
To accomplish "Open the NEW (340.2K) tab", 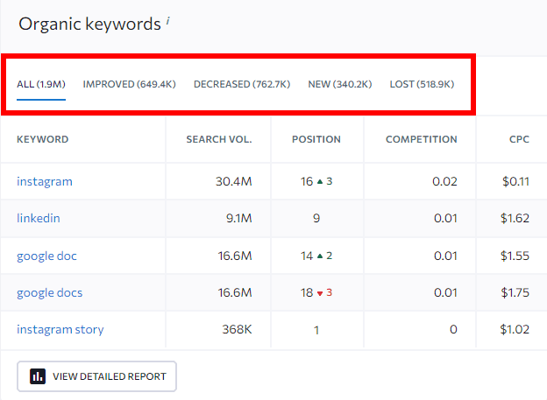I will tap(340, 84).
